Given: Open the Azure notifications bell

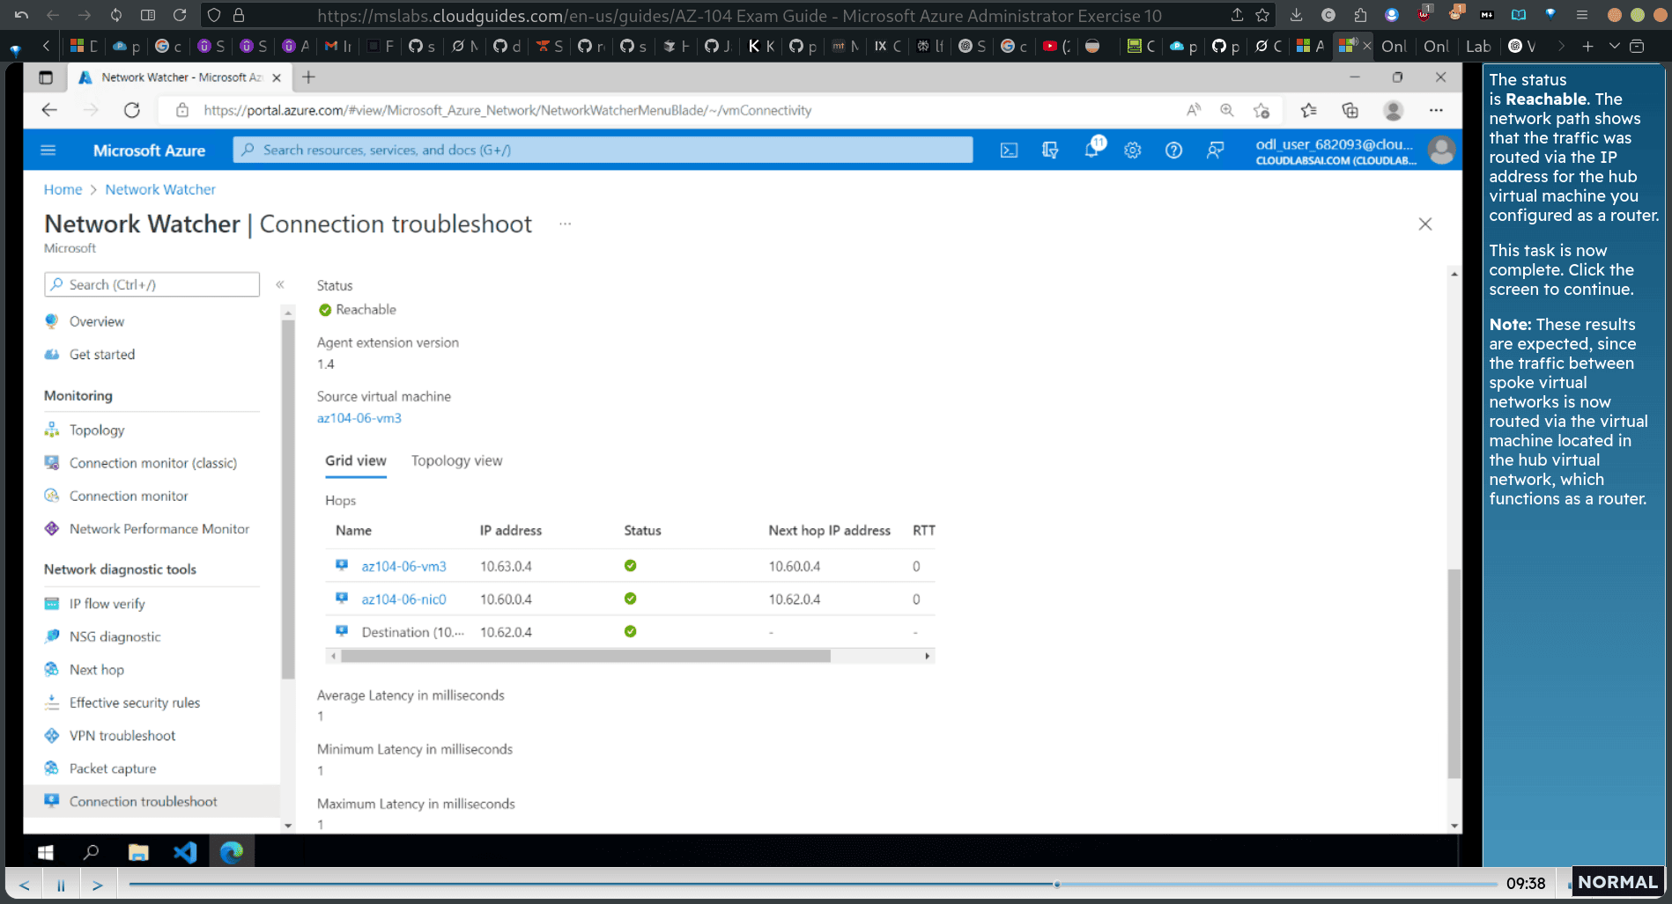Looking at the screenshot, I should (x=1091, y=150).
